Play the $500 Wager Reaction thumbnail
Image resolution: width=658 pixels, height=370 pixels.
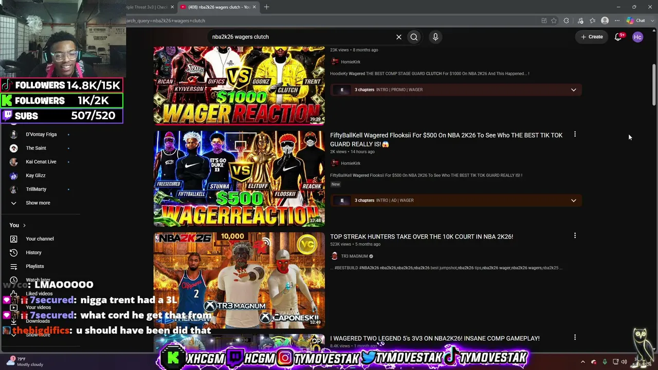click(239, 178)
